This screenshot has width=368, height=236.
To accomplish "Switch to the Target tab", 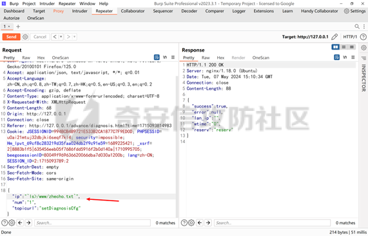I will 39,11.
